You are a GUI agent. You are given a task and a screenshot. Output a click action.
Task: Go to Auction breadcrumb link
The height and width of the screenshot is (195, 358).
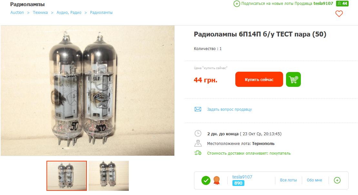17,13
